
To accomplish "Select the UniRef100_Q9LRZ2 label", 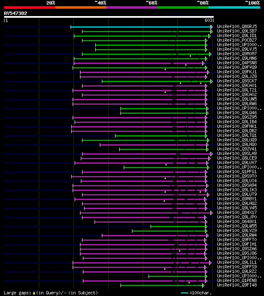I will tap(237, 271).
